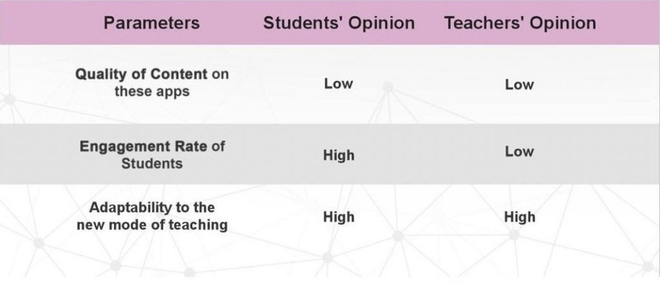Select students' "High" value for Engagement Rate
Screen dimensions: 660x290
338,155
